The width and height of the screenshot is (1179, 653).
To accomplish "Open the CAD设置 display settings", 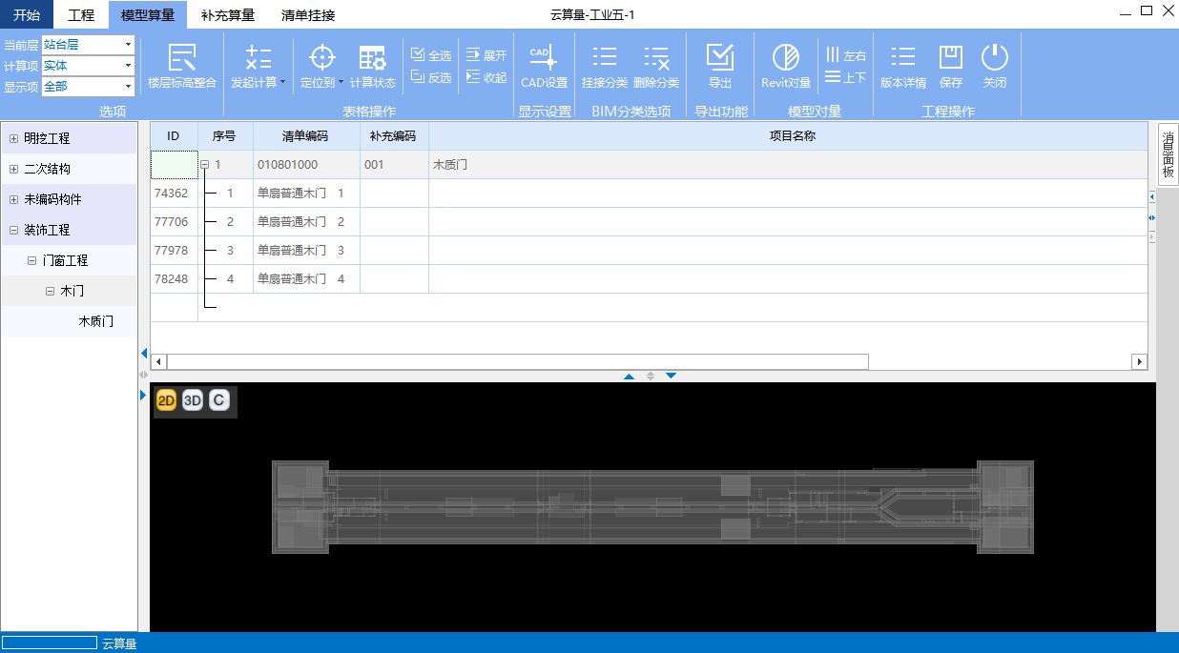I will tap(544, 58).
